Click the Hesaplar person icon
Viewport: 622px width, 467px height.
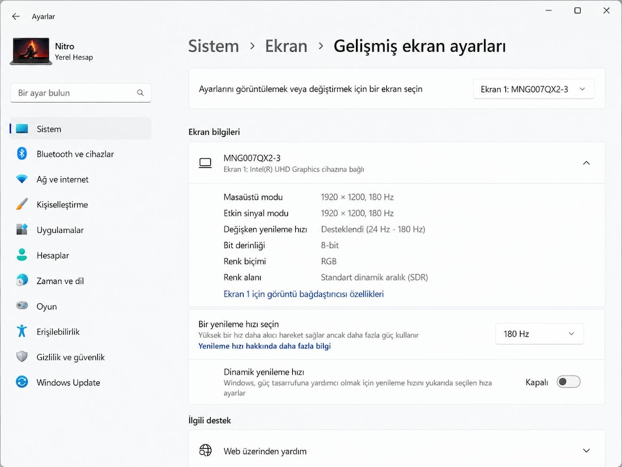(22, 255)
